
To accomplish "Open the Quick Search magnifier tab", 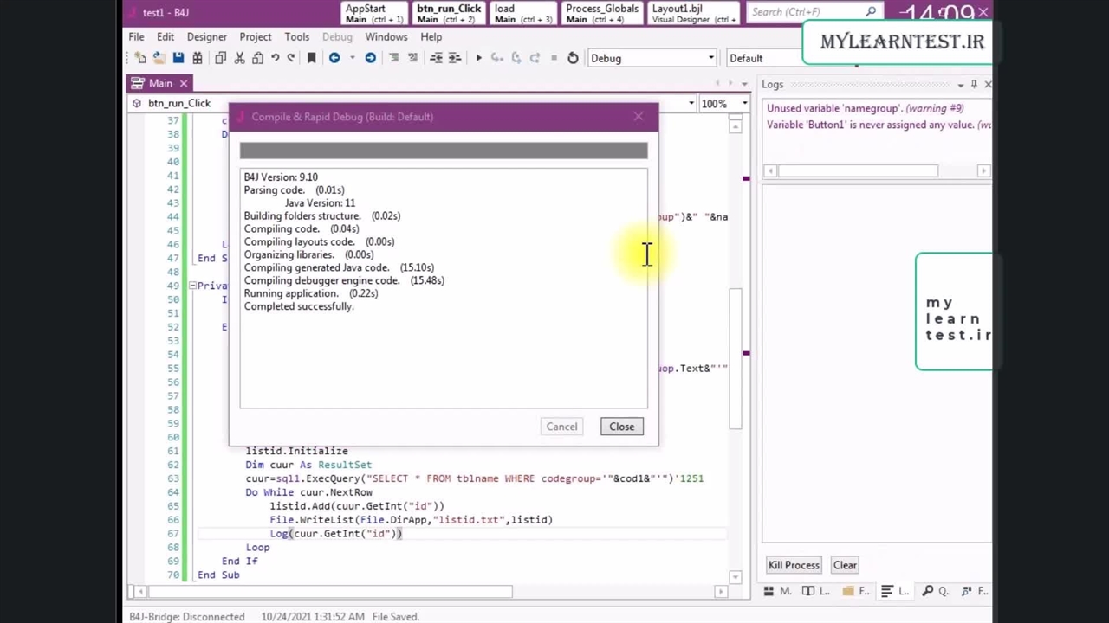I will (928, 591).
